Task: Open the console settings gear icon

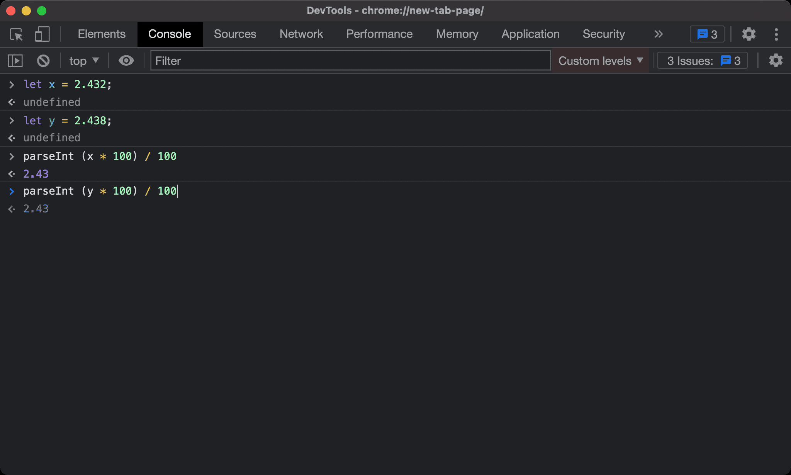Action: 775,61
